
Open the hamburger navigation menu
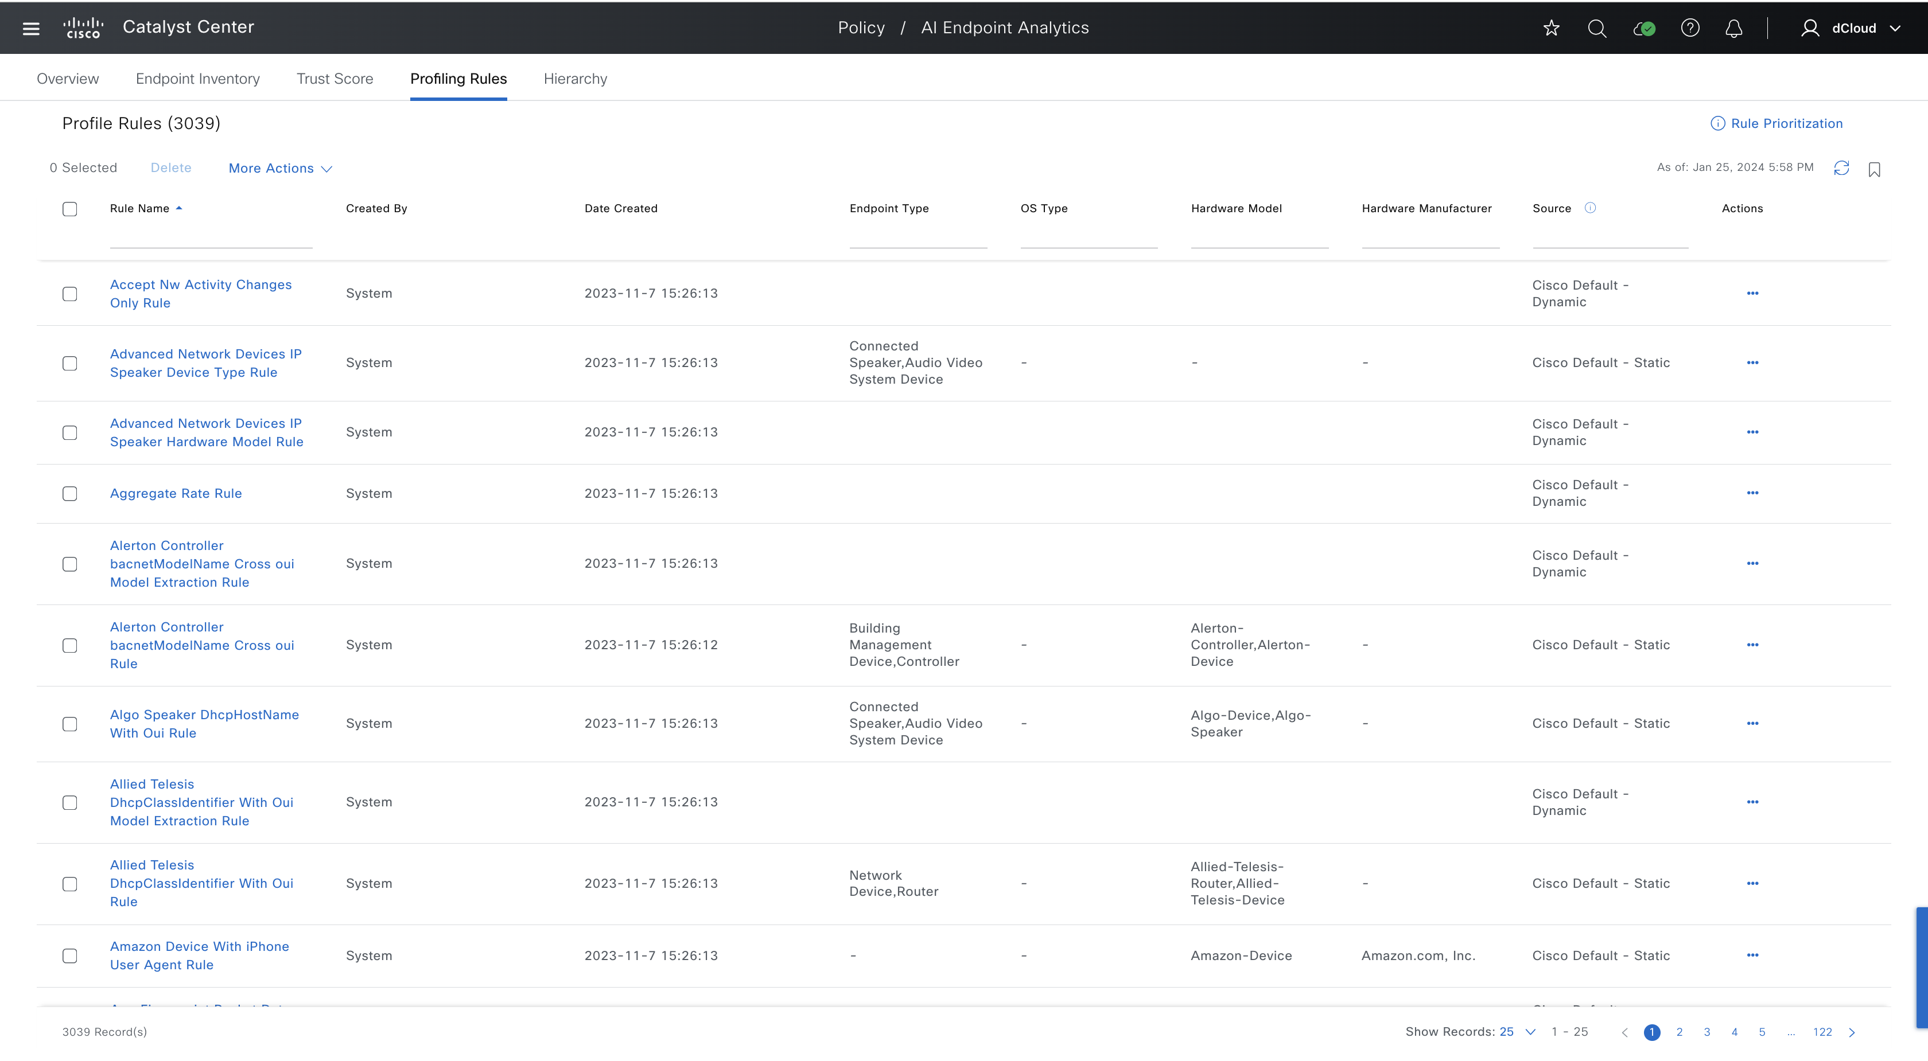point(30,29)
